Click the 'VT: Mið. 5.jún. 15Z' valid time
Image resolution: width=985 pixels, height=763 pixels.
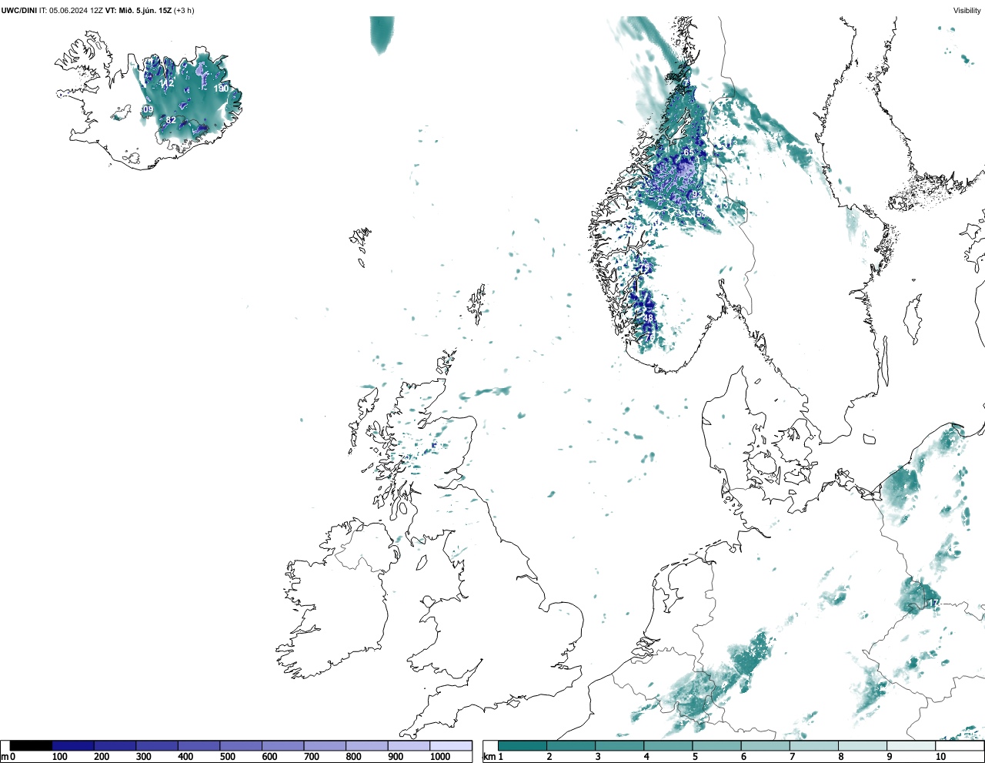click(139, 10)
